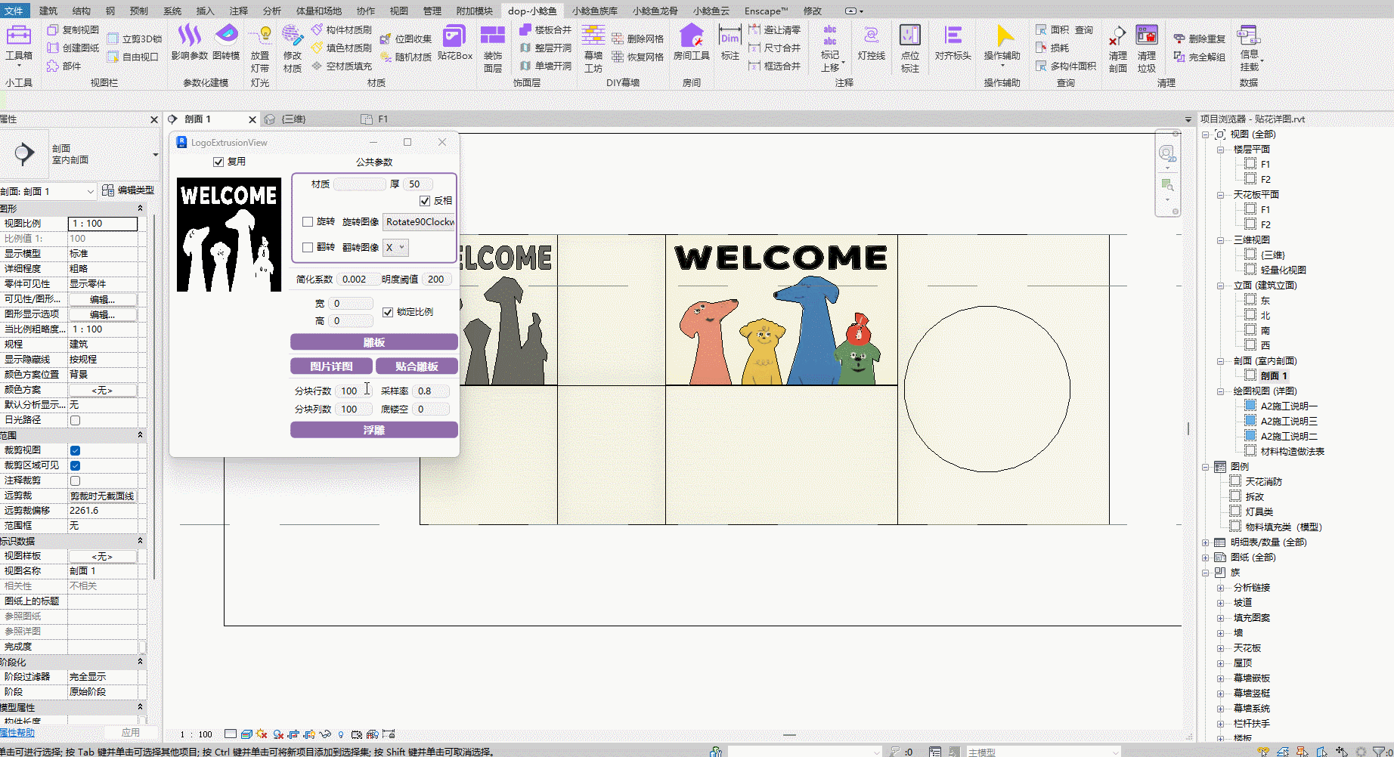Enable the 旋转 rotate checkbox

308,222
